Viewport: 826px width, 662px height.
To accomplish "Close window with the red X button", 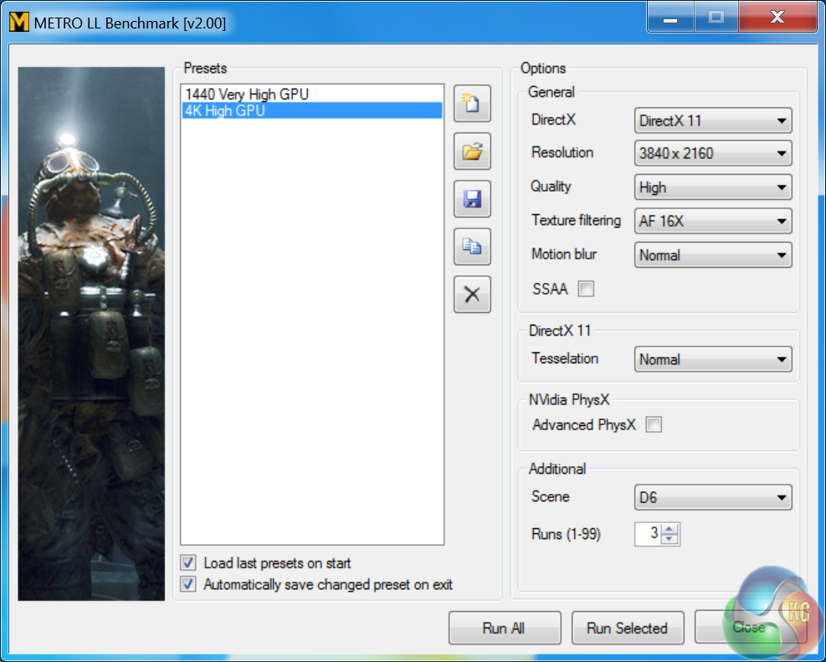I will coord(778,18).
